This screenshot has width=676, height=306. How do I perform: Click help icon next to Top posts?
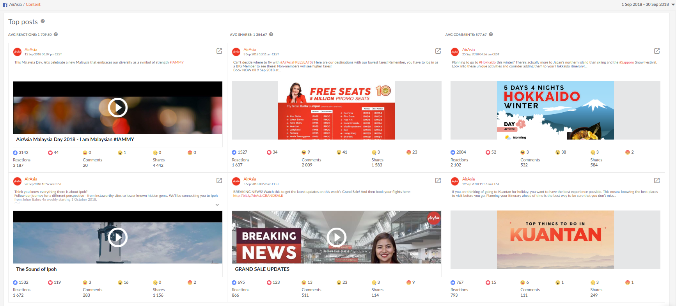pos(43,21)
